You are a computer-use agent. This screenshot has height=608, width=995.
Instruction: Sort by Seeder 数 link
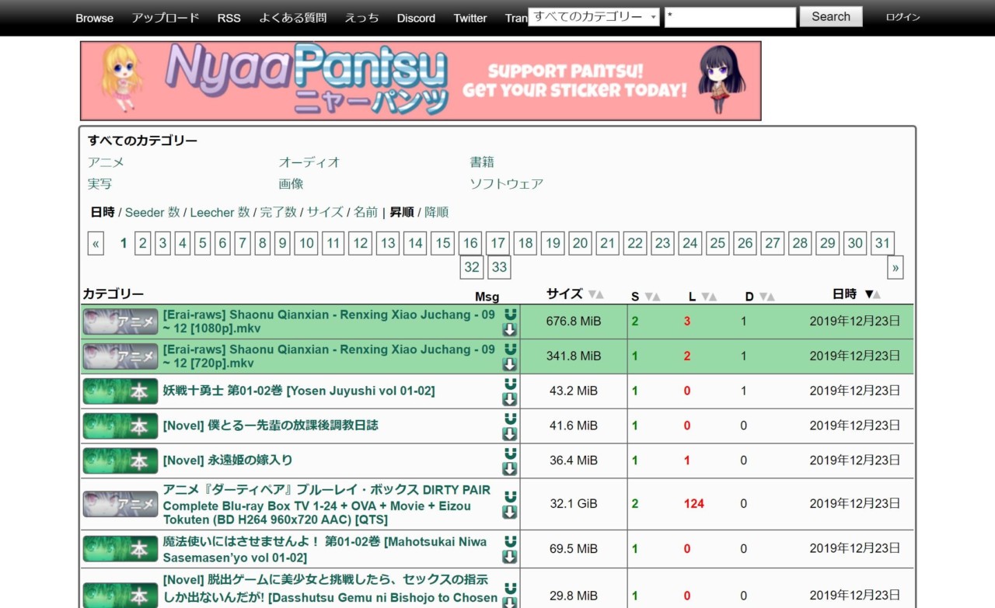point(152,212)
